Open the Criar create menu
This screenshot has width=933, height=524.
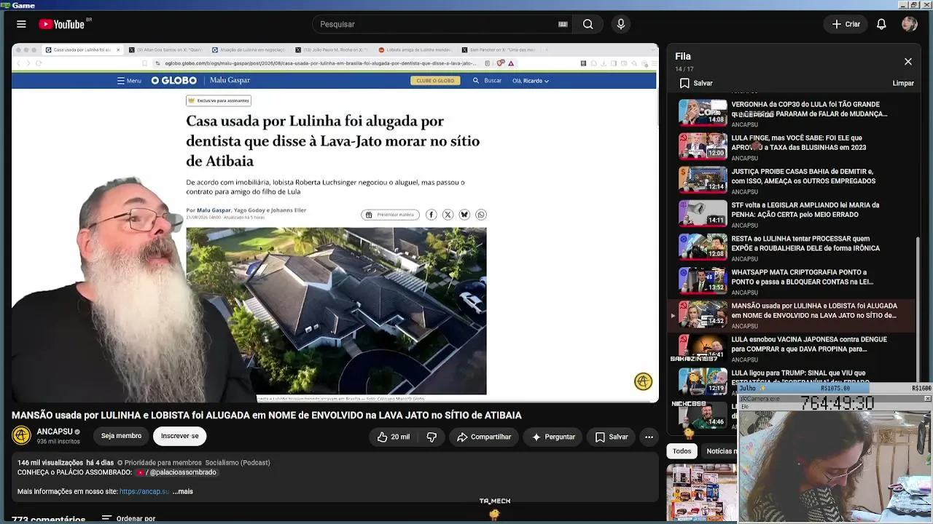tap(846, 24)
